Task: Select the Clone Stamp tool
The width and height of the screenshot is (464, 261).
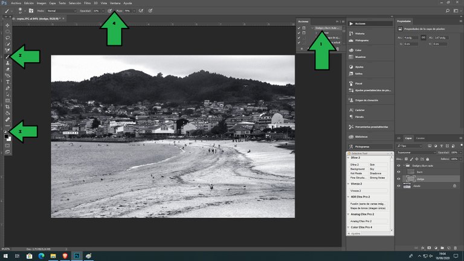Action: click(x=7, y=63)
